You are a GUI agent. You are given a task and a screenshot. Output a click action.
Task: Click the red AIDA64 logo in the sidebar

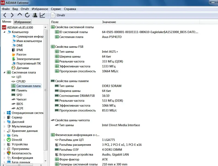[4, 27]
